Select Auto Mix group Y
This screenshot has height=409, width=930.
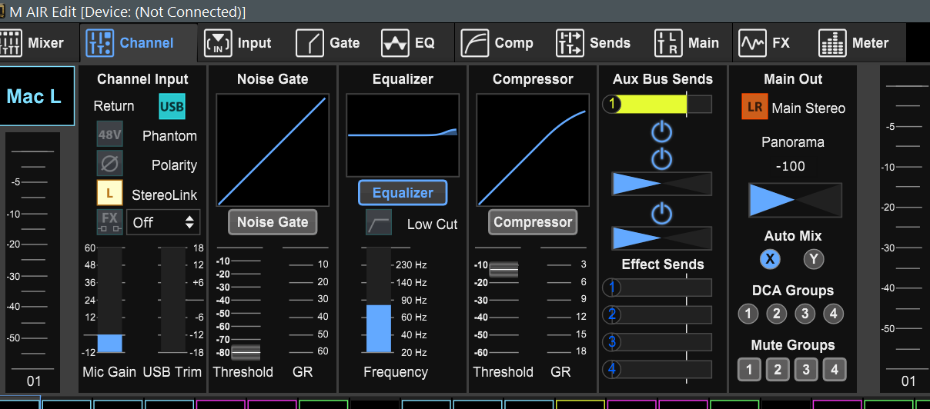[814, 259]
